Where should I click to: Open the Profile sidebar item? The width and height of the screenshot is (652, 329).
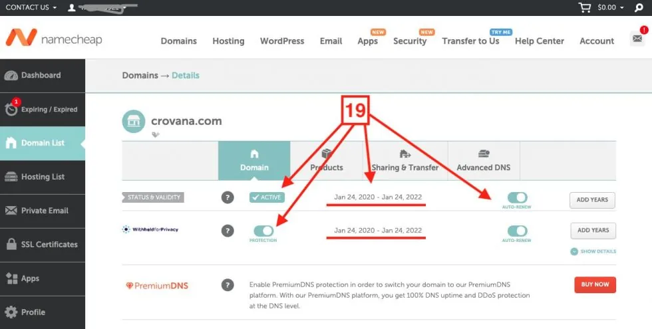(43, 312)
